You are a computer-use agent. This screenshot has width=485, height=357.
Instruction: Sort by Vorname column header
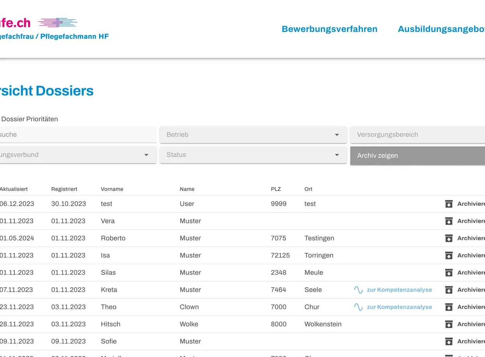point(112,189)
